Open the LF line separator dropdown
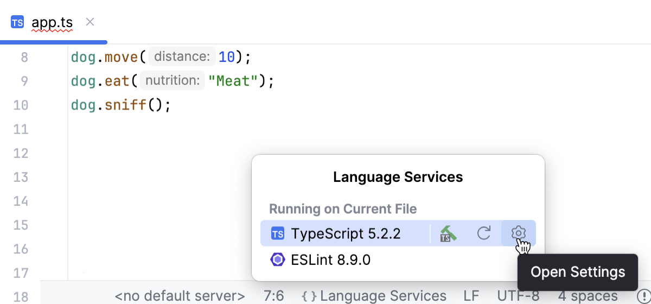The height and width of the screenshot is (304, 651). tap(471, 296)
